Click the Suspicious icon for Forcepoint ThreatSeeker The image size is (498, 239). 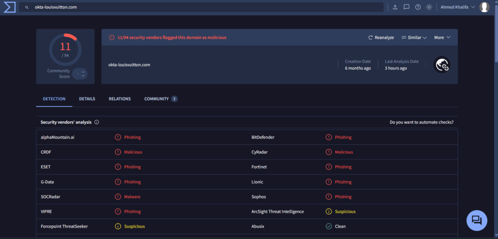118,227
